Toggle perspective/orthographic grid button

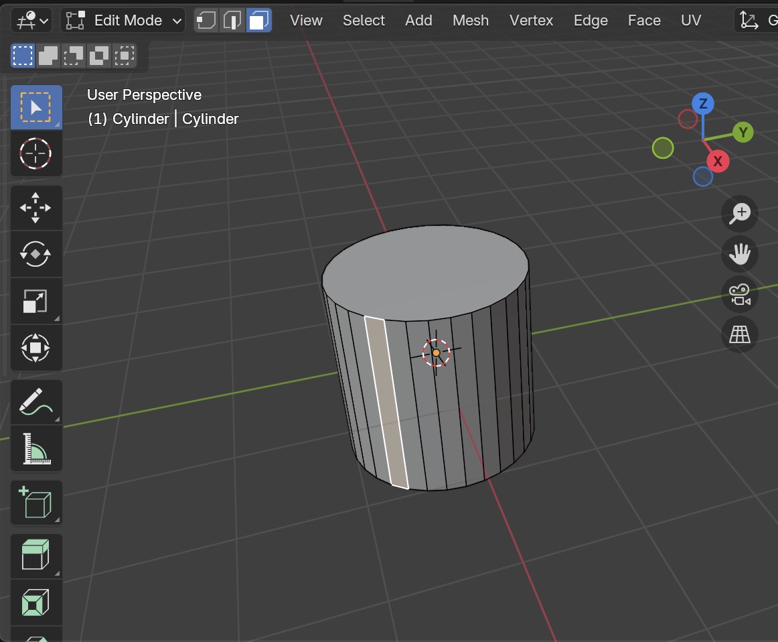pyautogui.click(x=740, y=334)
